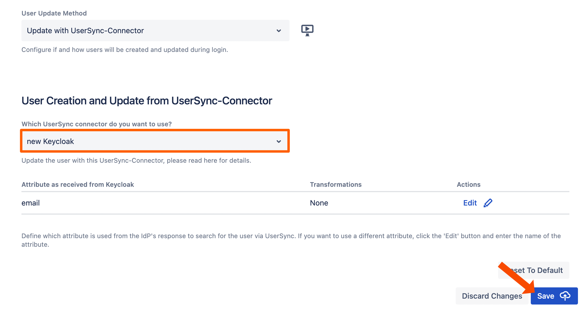Click the chevron arrow on the new Keycloak selector
Viewport: 586px width, 312px height.
point(279,142)
